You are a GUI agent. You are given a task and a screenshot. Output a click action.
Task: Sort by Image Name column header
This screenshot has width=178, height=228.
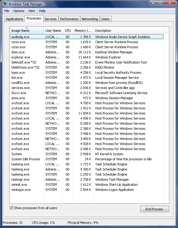pos(27,31)
